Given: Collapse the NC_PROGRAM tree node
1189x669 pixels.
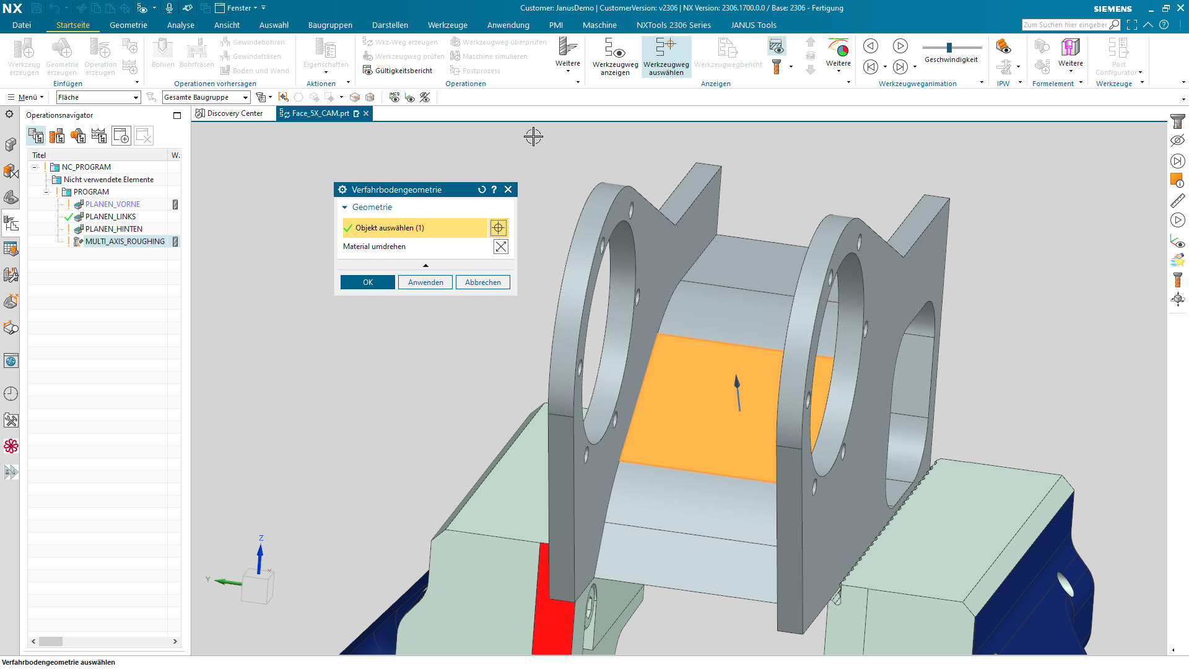Looking at the screenshot, I should click(x=35, y=167).
